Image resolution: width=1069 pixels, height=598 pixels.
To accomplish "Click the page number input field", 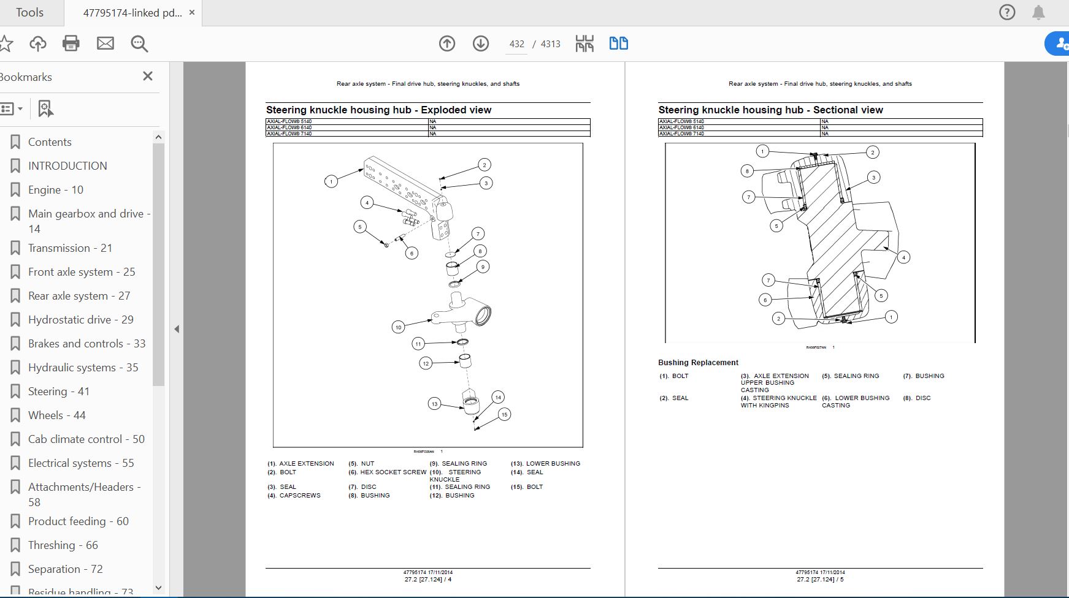I will tap(516, 44).
